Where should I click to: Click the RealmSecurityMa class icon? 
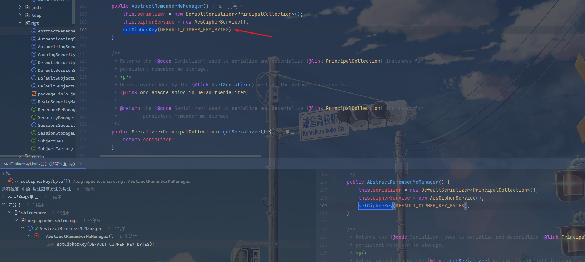coord(34,102)
